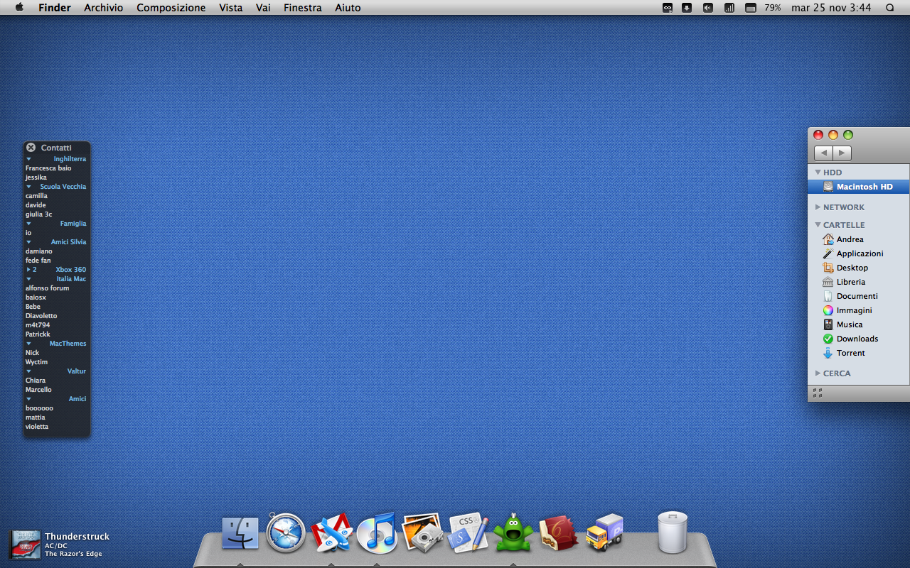Select contact alfonso forum
Screen dimensions: 910x568
48,288
